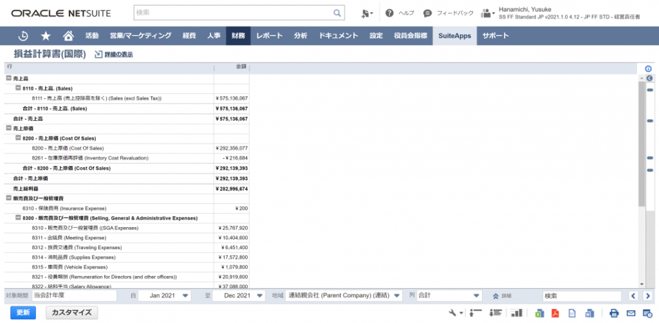Collapse the 8200 - 売上原価 (Cost Of Sales) group
The width and height of the screenshot is (659, 323).
[18, 138]
